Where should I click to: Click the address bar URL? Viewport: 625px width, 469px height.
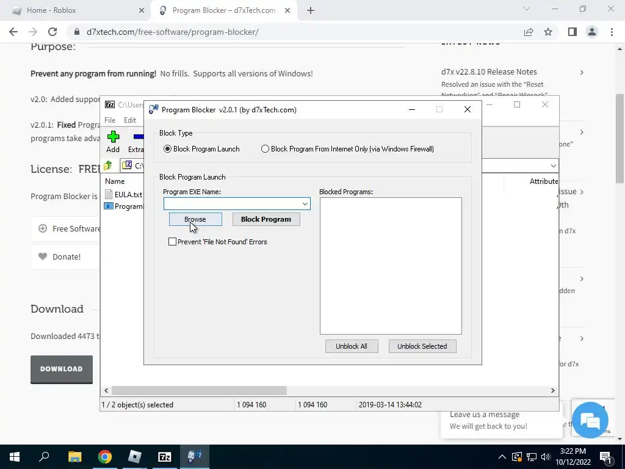[173, 32]
